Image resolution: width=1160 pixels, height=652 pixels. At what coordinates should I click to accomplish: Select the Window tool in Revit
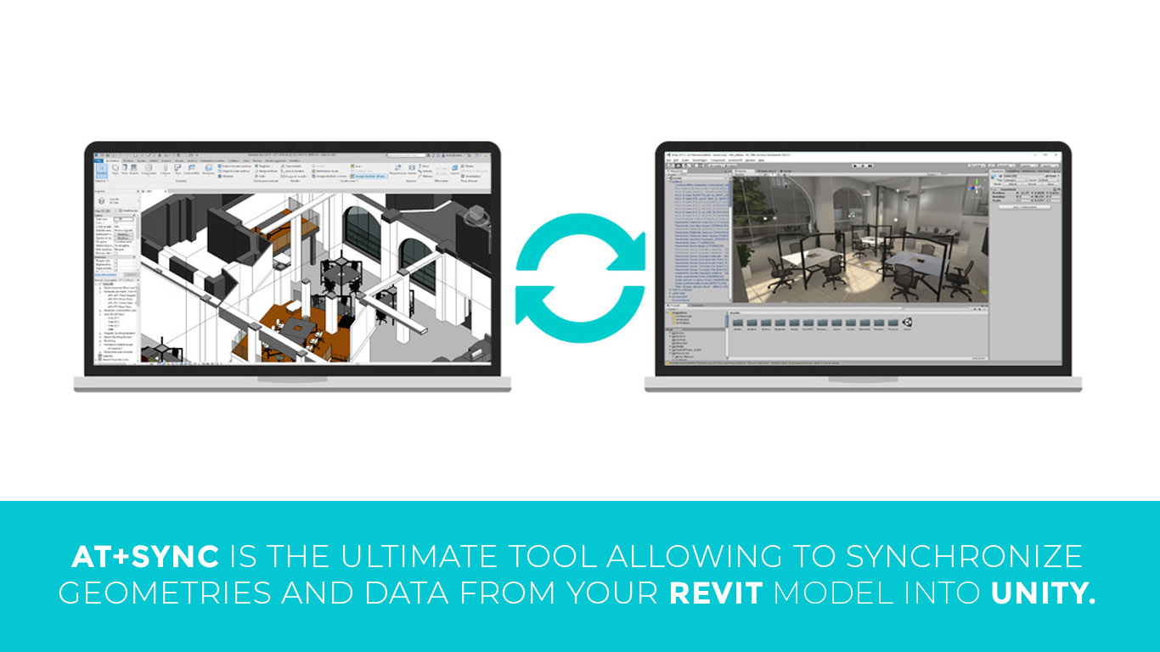134,171
